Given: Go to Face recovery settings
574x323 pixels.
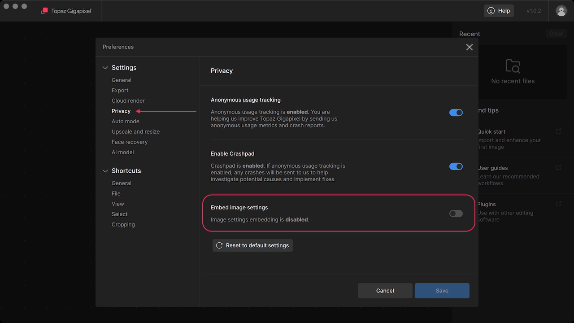Looking at the screenshot, I should 129,142.
